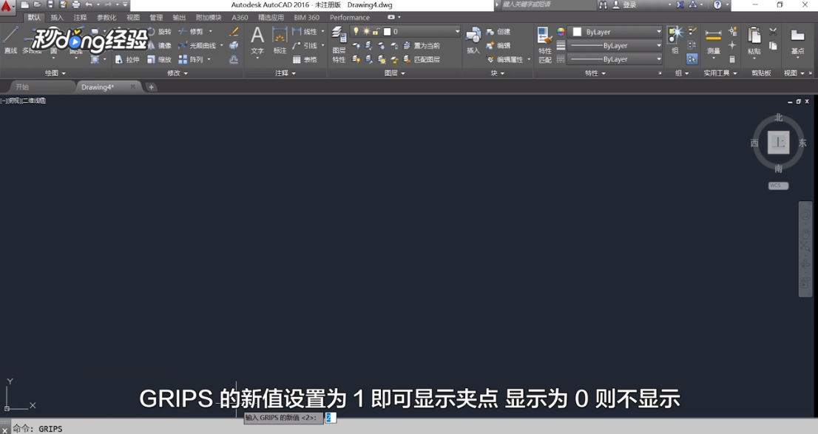Expand the Annotation (注释) panel

(x=285, y=73)
